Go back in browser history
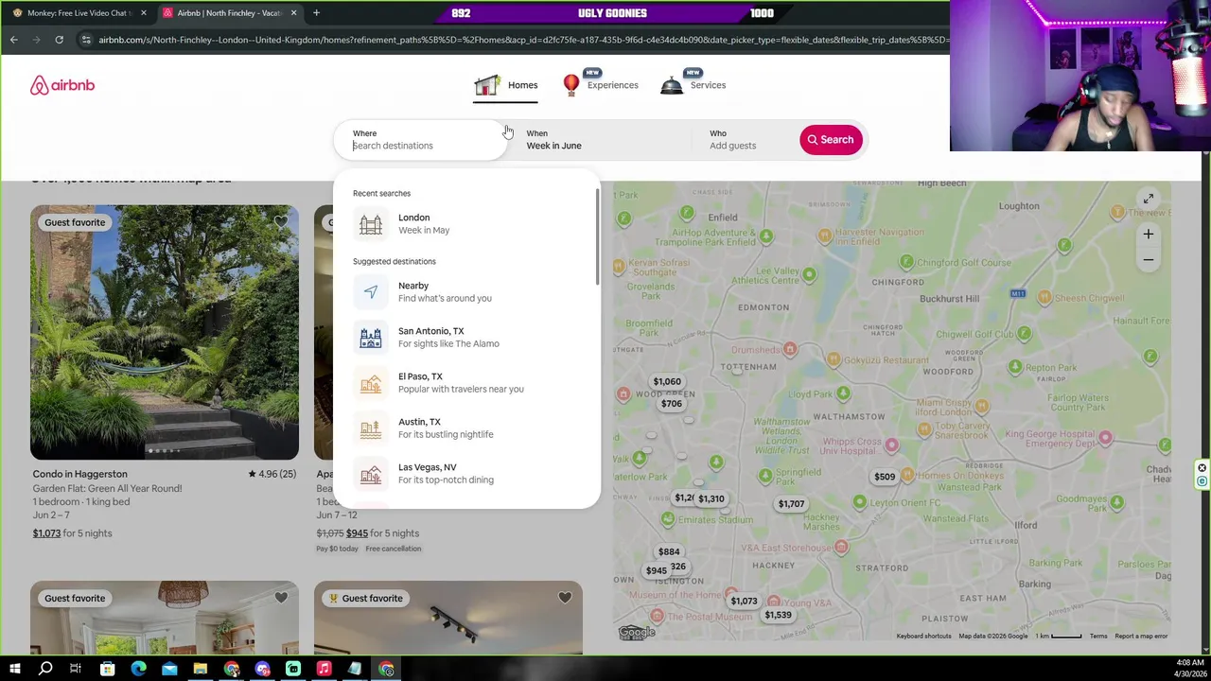This screenshot has height=681, width=1211. (13, 40)
